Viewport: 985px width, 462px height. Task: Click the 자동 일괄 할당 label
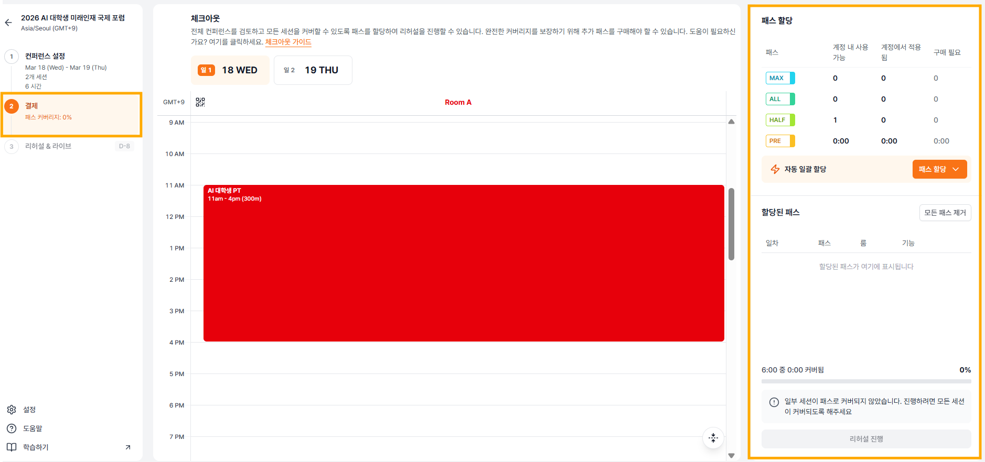click(805, 169)
